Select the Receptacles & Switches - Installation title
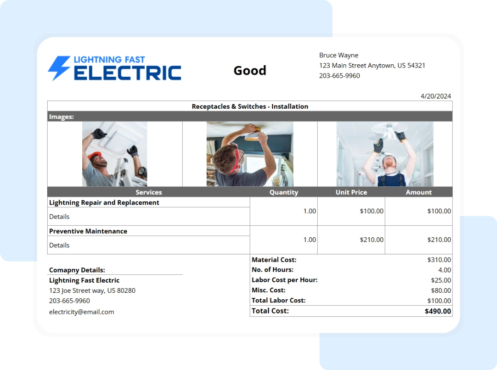 click(250, 106)
